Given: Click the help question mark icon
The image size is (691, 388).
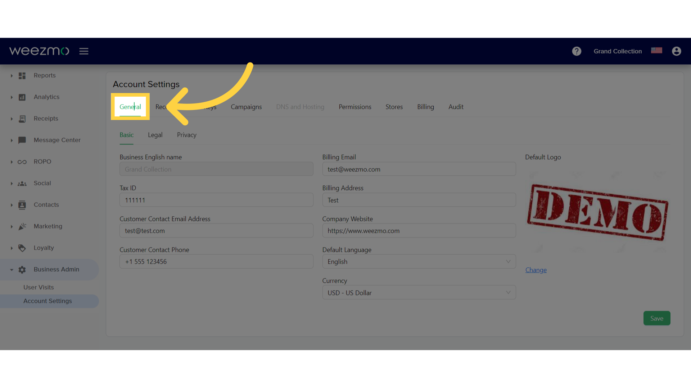Looking at the screenshot, I should click(x=577, y=51).
